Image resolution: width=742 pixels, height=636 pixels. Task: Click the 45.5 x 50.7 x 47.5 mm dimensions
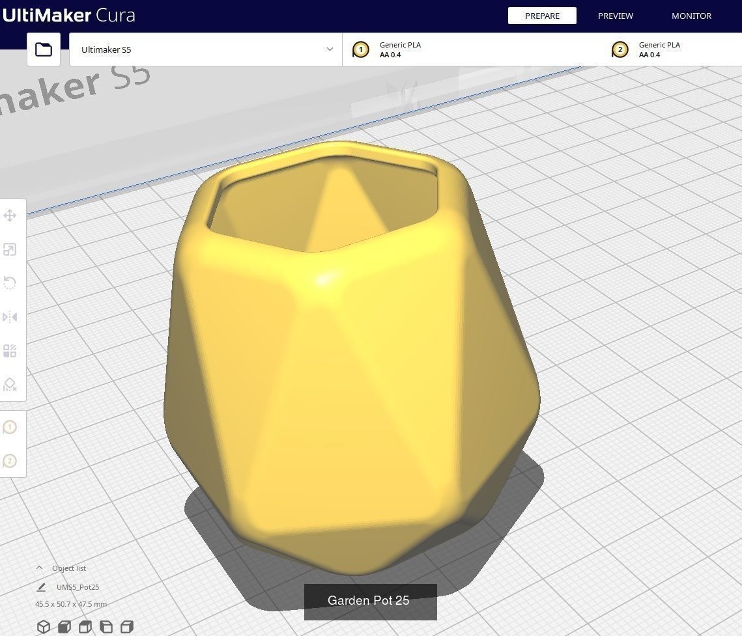(x=71, y=604)
